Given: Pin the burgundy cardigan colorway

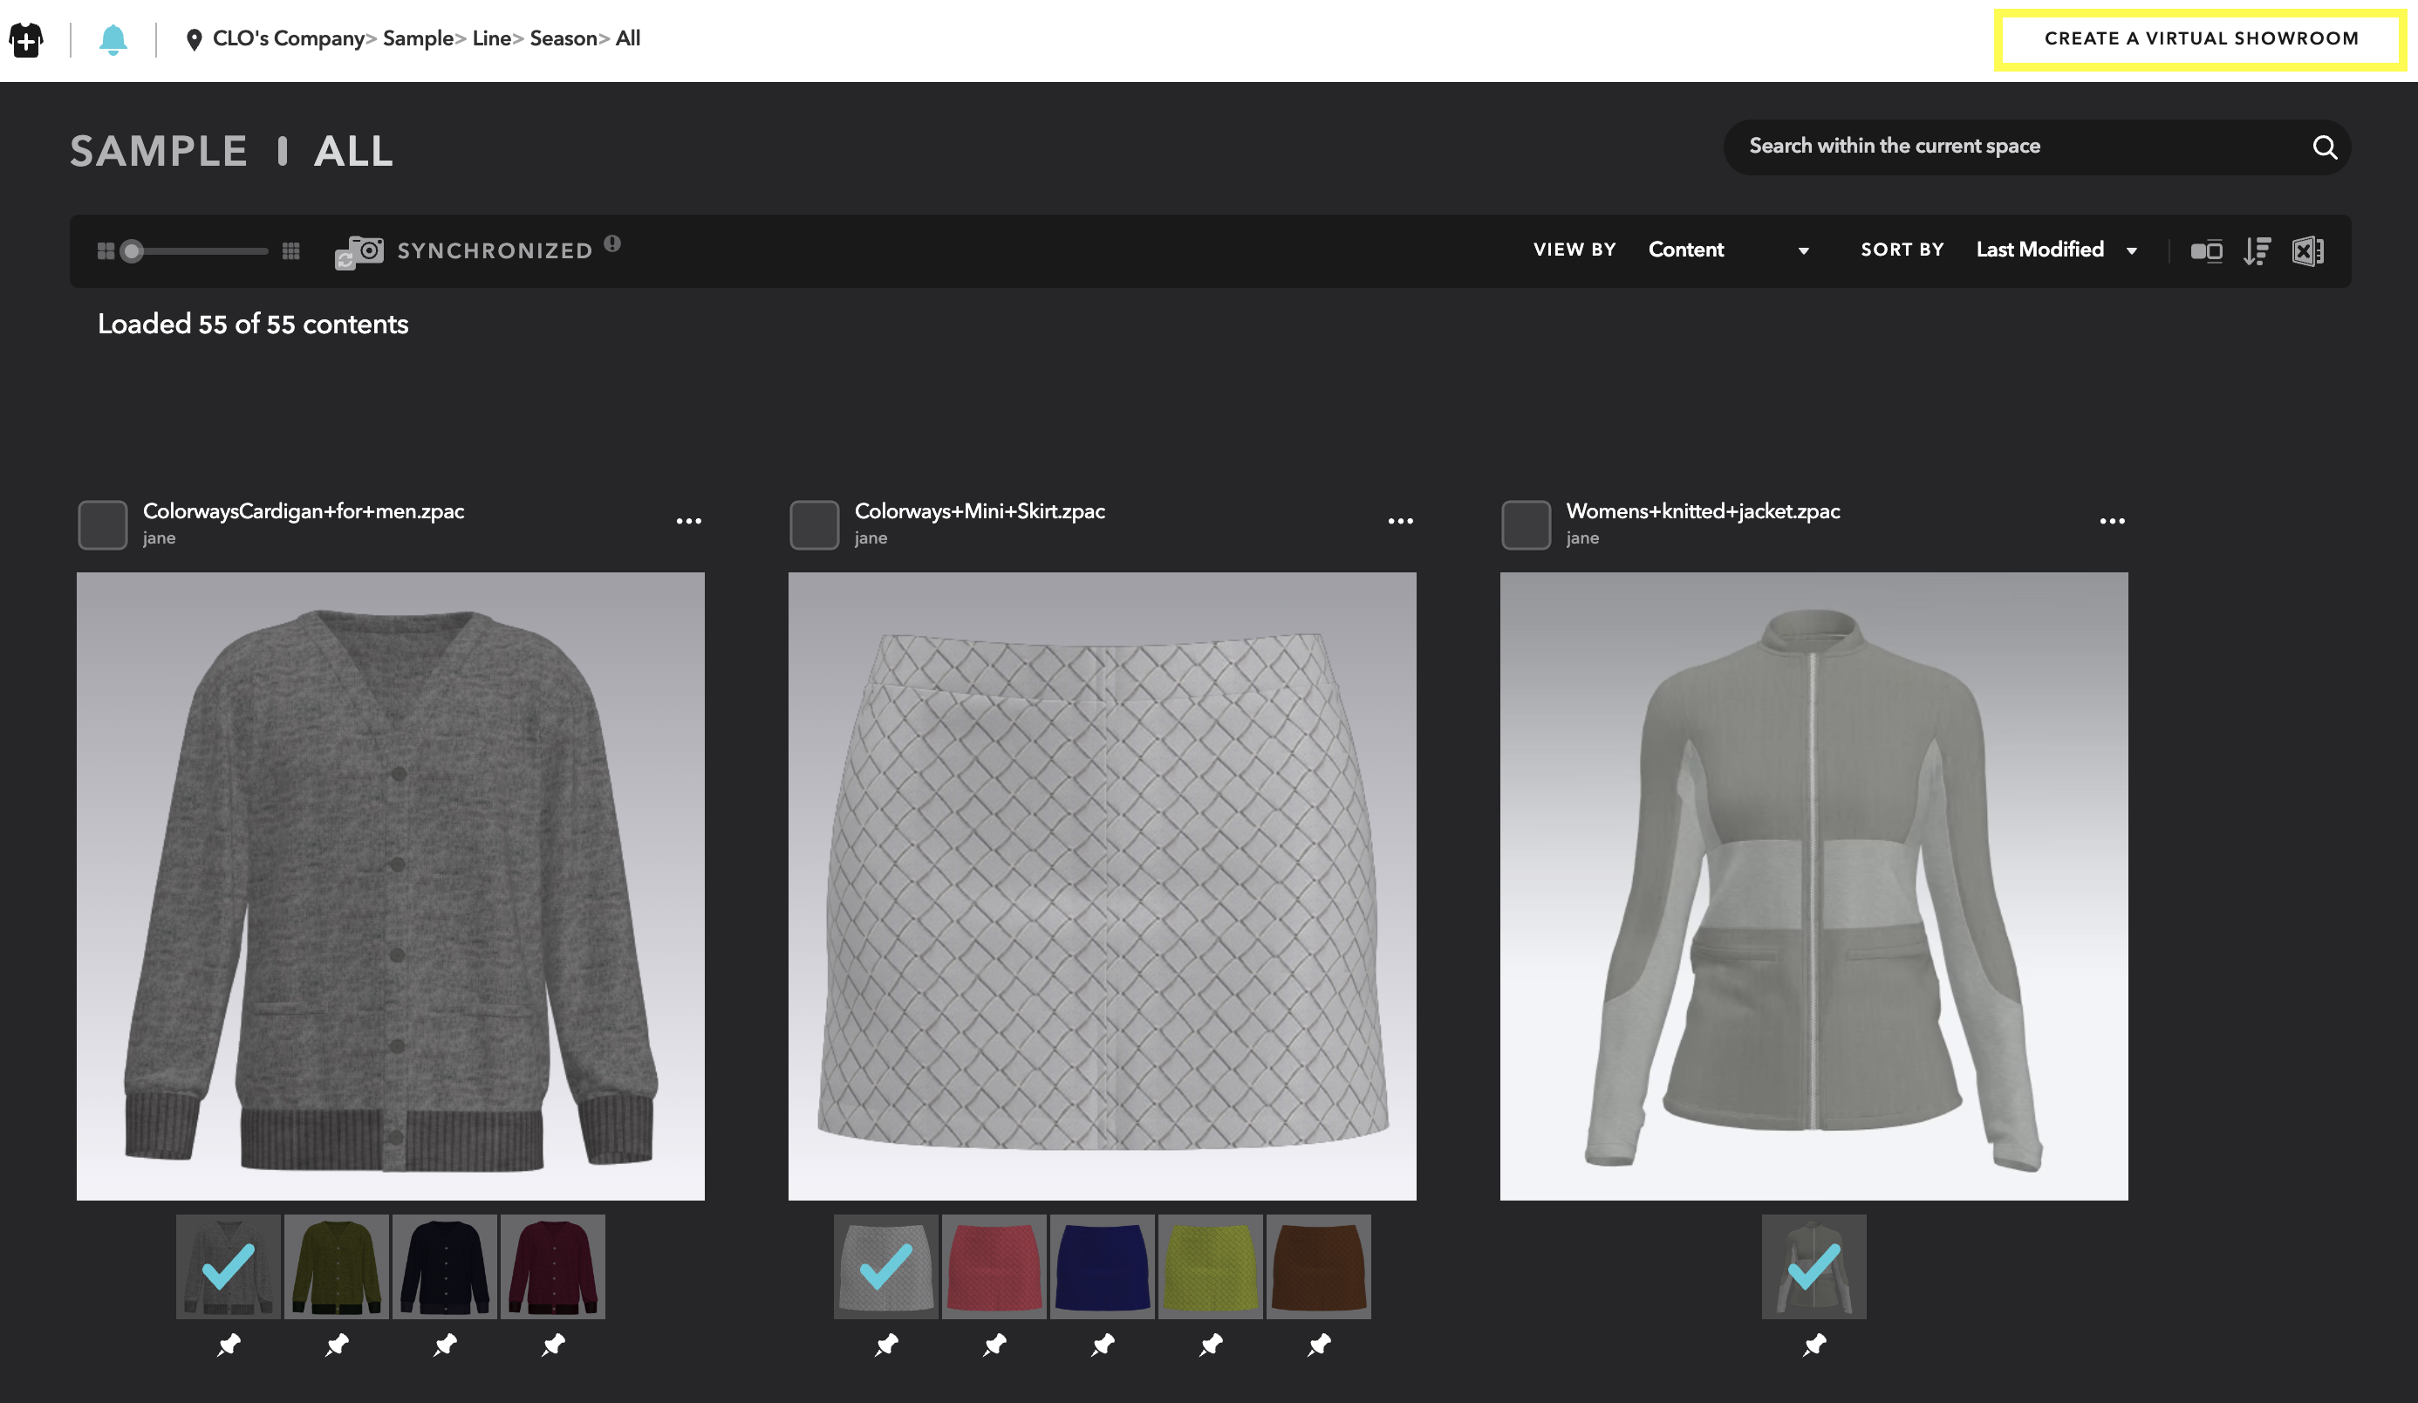Looking at the screenshot, I should (554, 1345).
